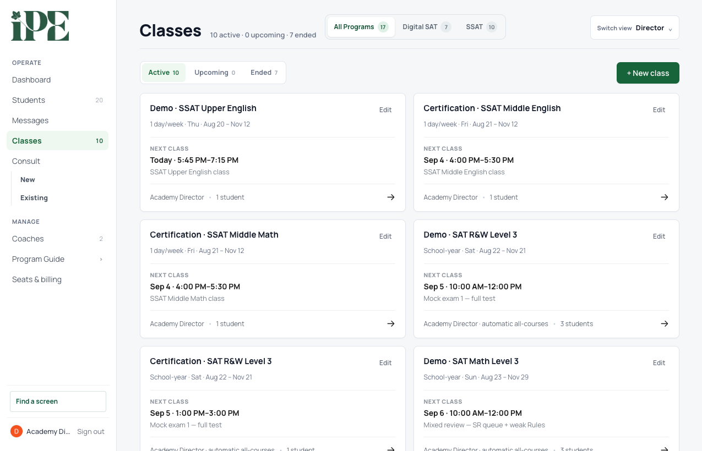Click 'Sep 6 · 10:00 AM–12:00 PM' class time
Screen dimensions: 702x451
[472, 413]
